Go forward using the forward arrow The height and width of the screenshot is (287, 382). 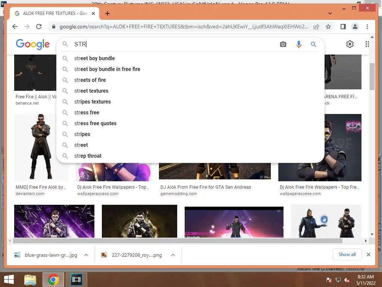(x=27, y=27)
